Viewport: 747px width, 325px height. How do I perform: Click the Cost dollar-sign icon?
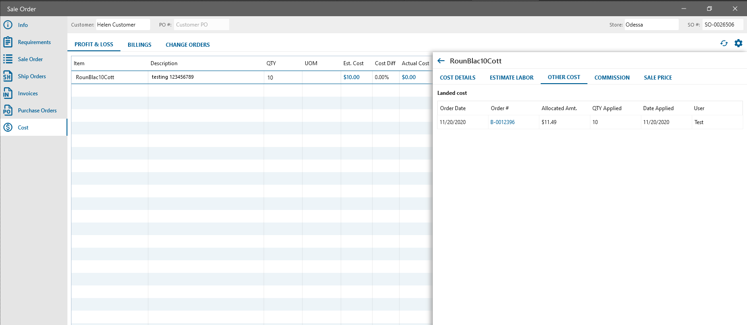tap(8, 127)
